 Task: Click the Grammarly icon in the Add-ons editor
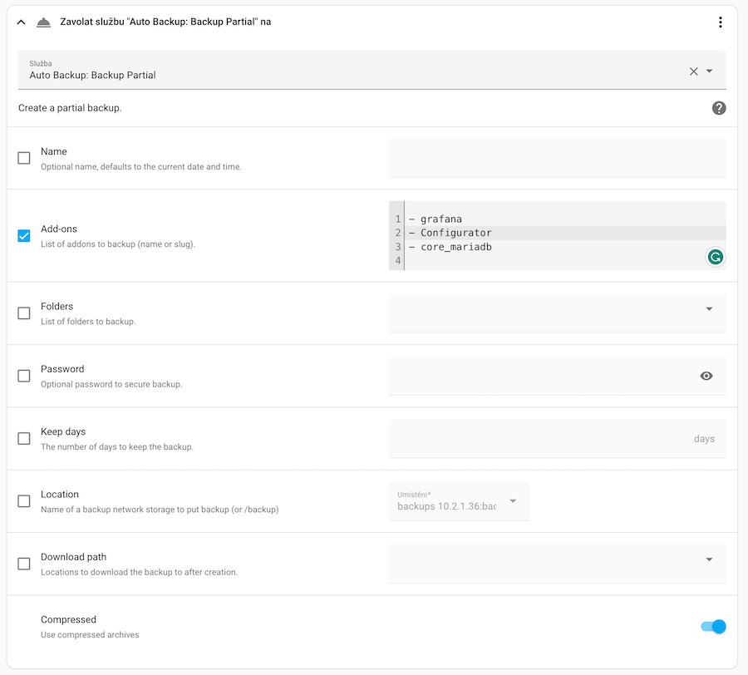[x=715, y=257]
